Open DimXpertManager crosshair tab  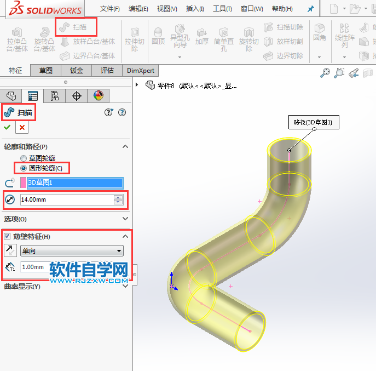(x=77, y=96)
